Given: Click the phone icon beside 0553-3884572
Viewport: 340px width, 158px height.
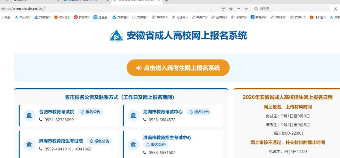Looking at the screenshot, I should coord(145,120).
